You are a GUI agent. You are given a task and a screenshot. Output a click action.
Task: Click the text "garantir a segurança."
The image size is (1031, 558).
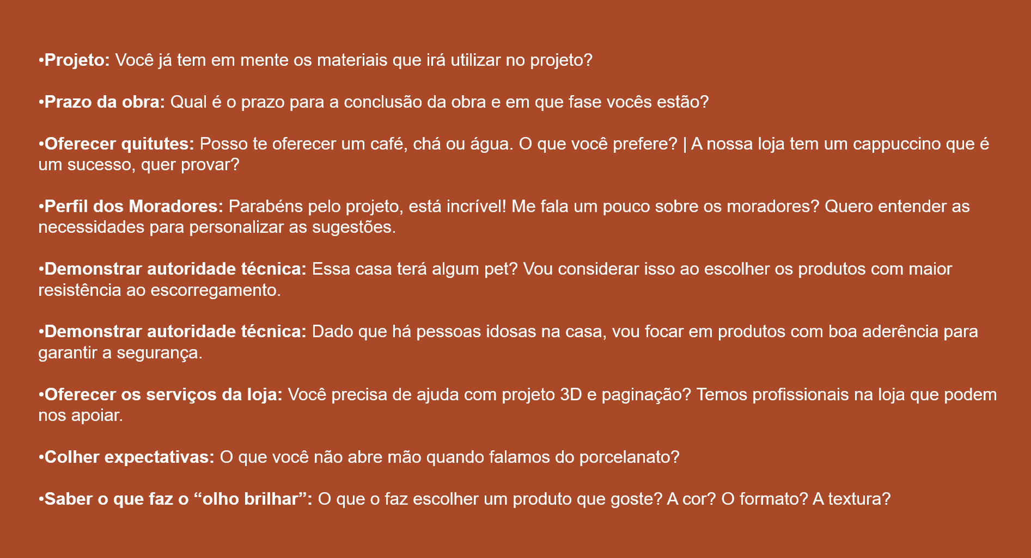[120, 353]
